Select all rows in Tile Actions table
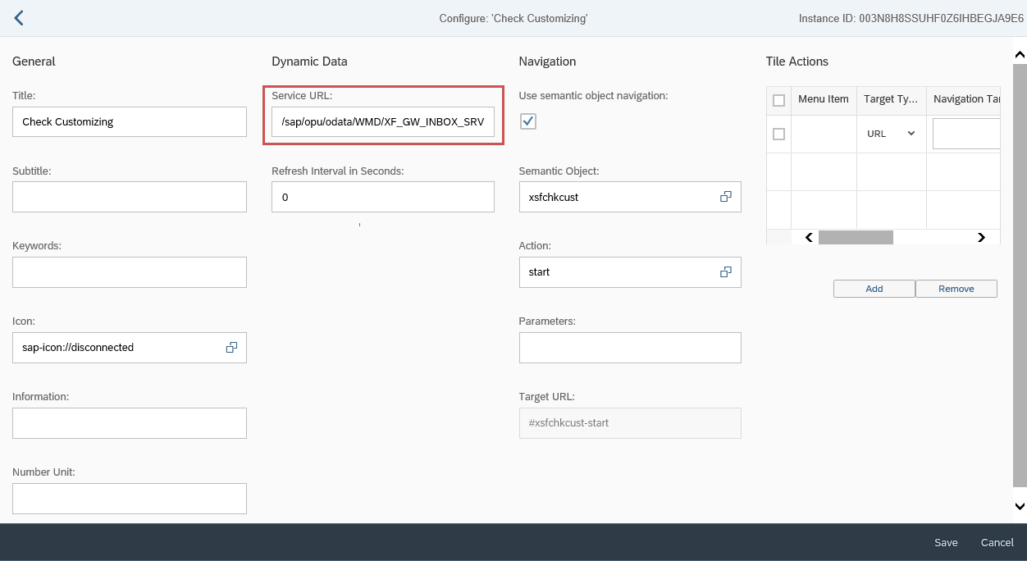The image size is (1027, 561). 778,100
